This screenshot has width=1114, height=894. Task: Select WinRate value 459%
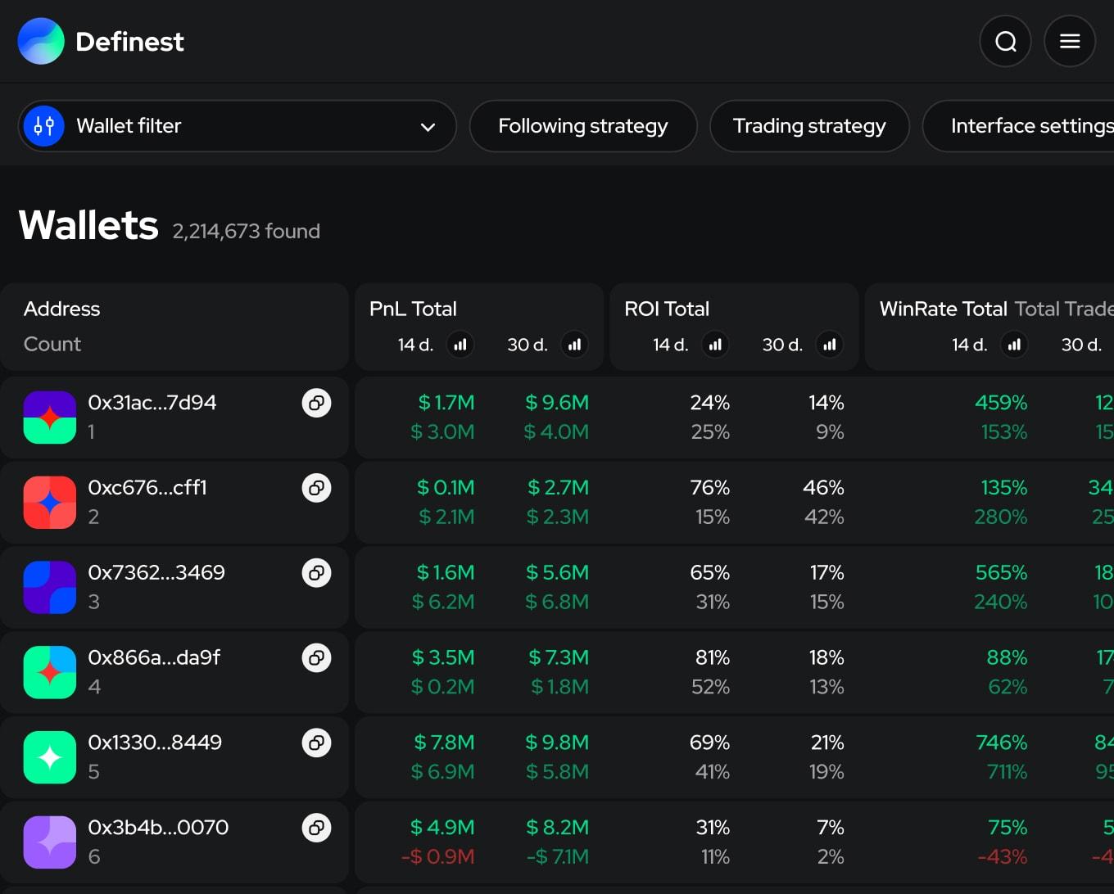coord(1001,403)
